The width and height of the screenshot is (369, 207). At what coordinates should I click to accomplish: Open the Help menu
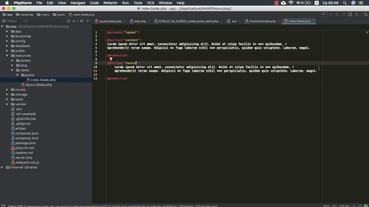(180, 3)
